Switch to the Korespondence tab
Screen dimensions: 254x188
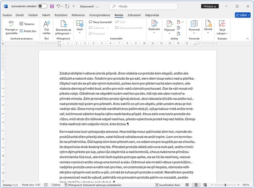click(x=100, y=15)
